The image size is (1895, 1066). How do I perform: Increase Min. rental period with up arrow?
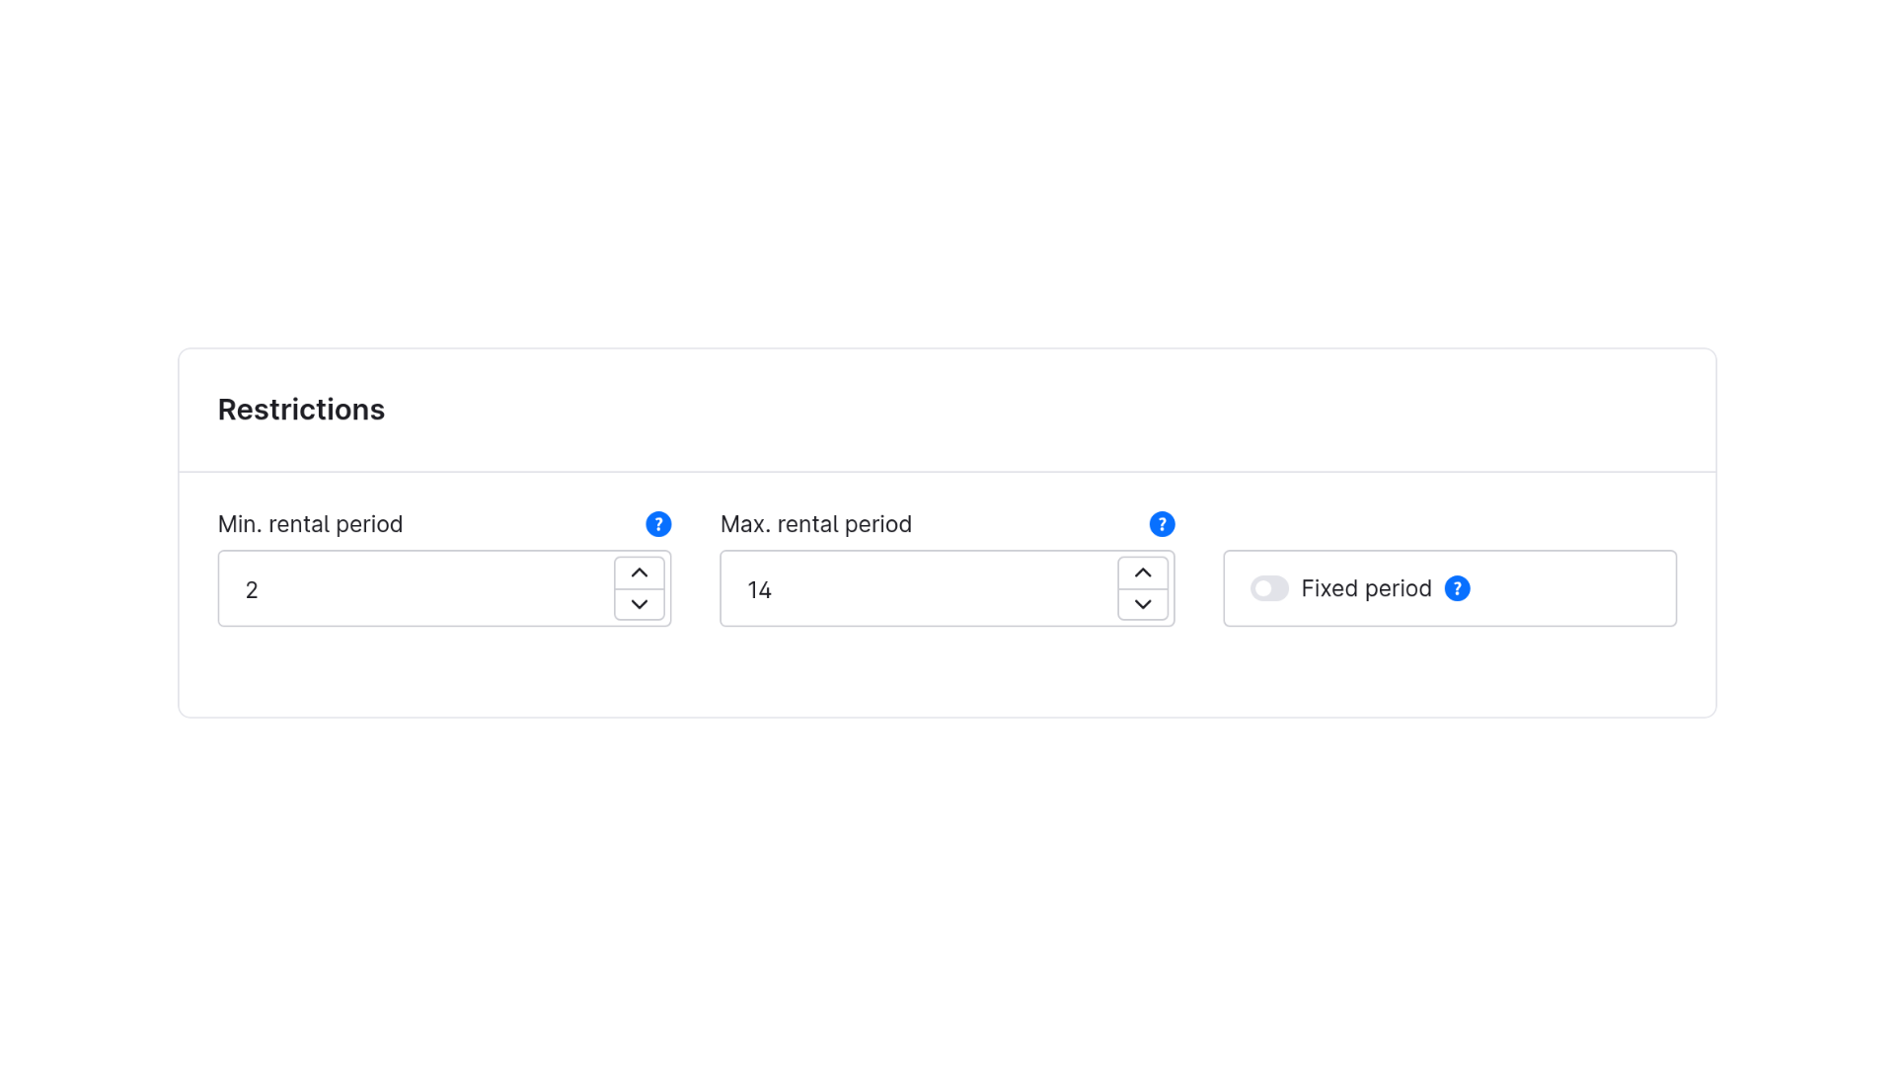pos(640,573)
